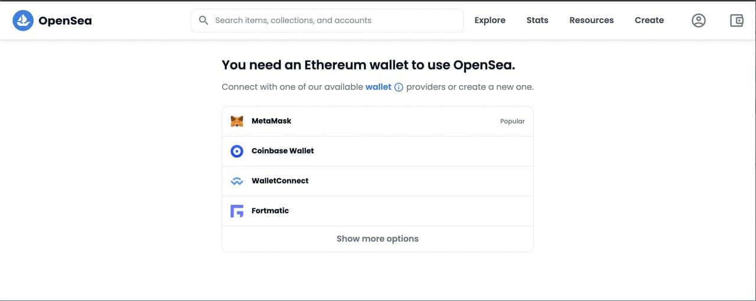The width and height of the screenshot is (756, 301).
Task: Open the Resources menu
Action: pyautogui.click(x=591, y=21)
